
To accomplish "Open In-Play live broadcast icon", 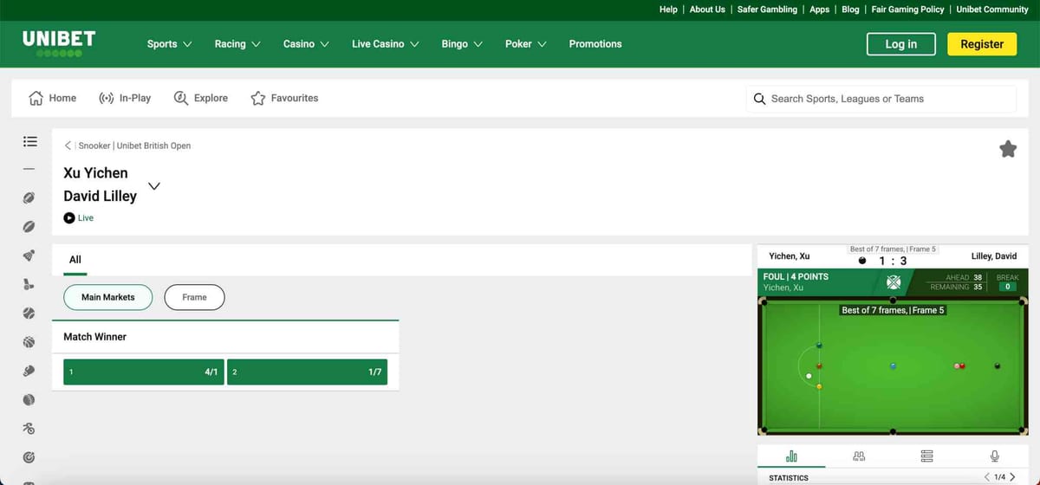I will 107,98.
